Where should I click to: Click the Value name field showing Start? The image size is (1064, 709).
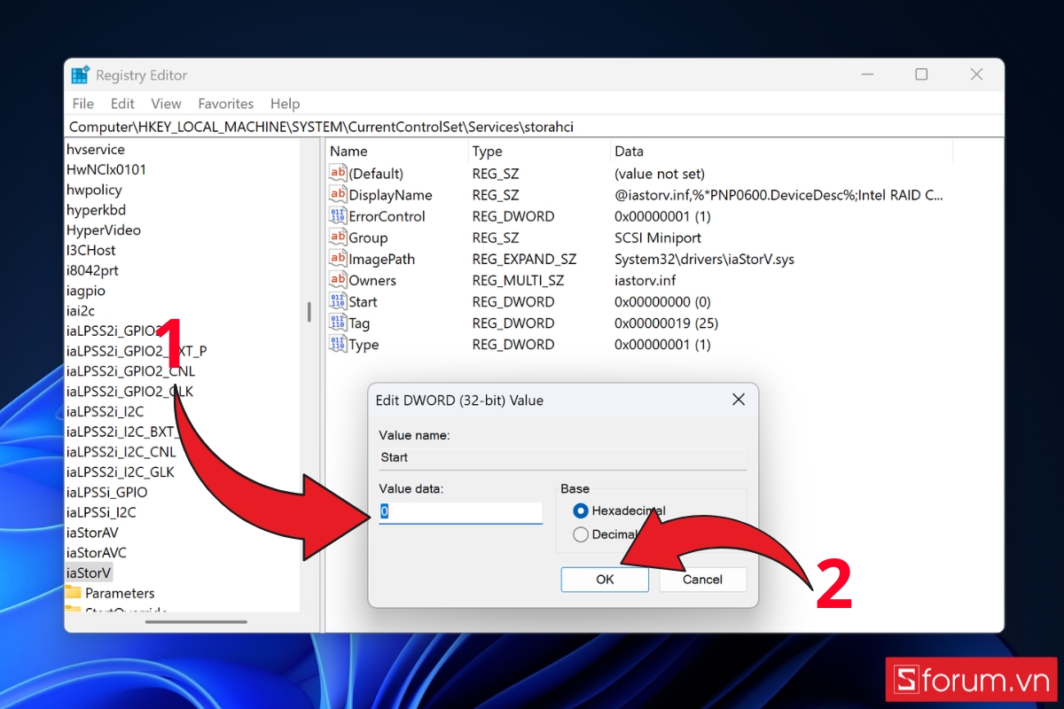point(563,457)
